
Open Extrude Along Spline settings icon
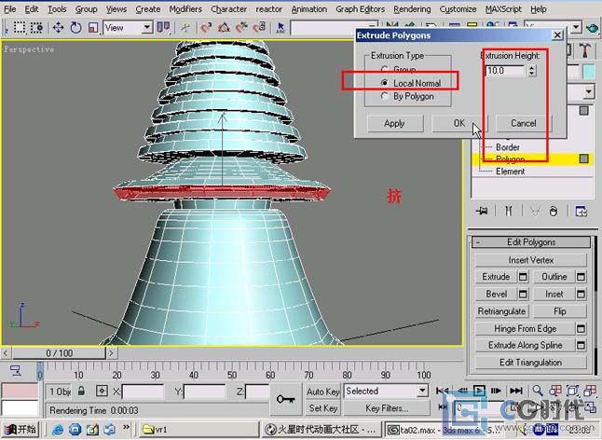(x=581, y=345)
